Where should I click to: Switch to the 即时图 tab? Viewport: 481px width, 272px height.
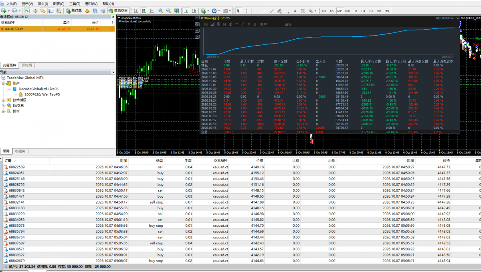(x=27, y=65)
